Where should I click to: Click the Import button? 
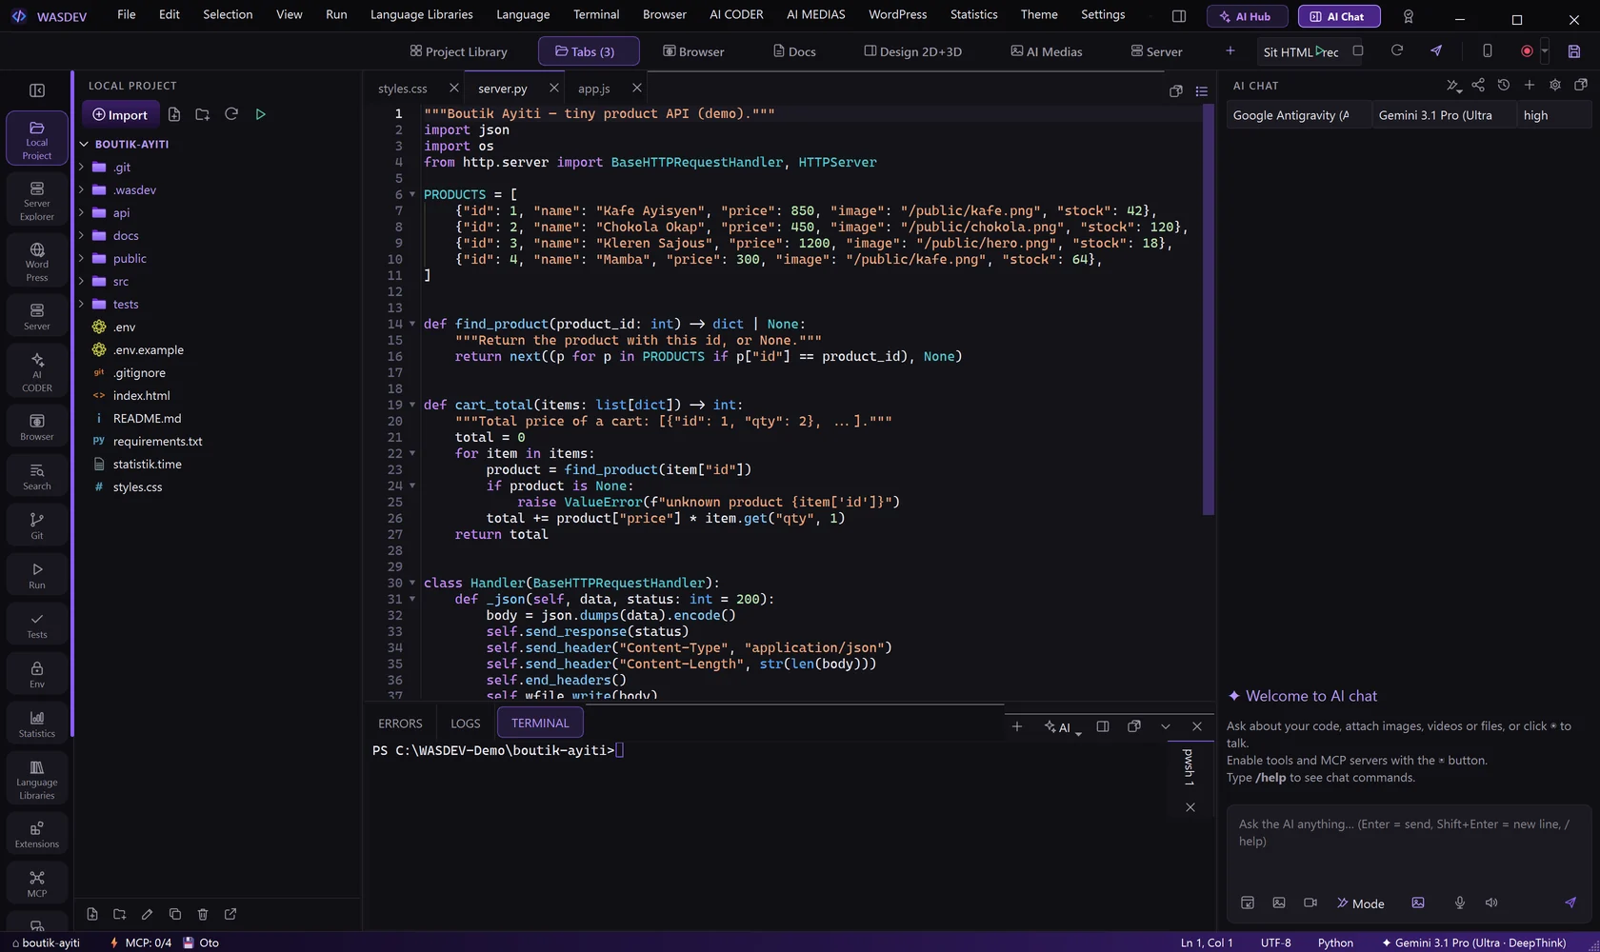[x=121, y=114]
